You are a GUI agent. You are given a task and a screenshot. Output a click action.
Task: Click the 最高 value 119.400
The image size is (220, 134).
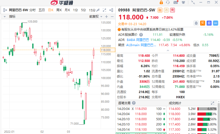click(144, 56)
